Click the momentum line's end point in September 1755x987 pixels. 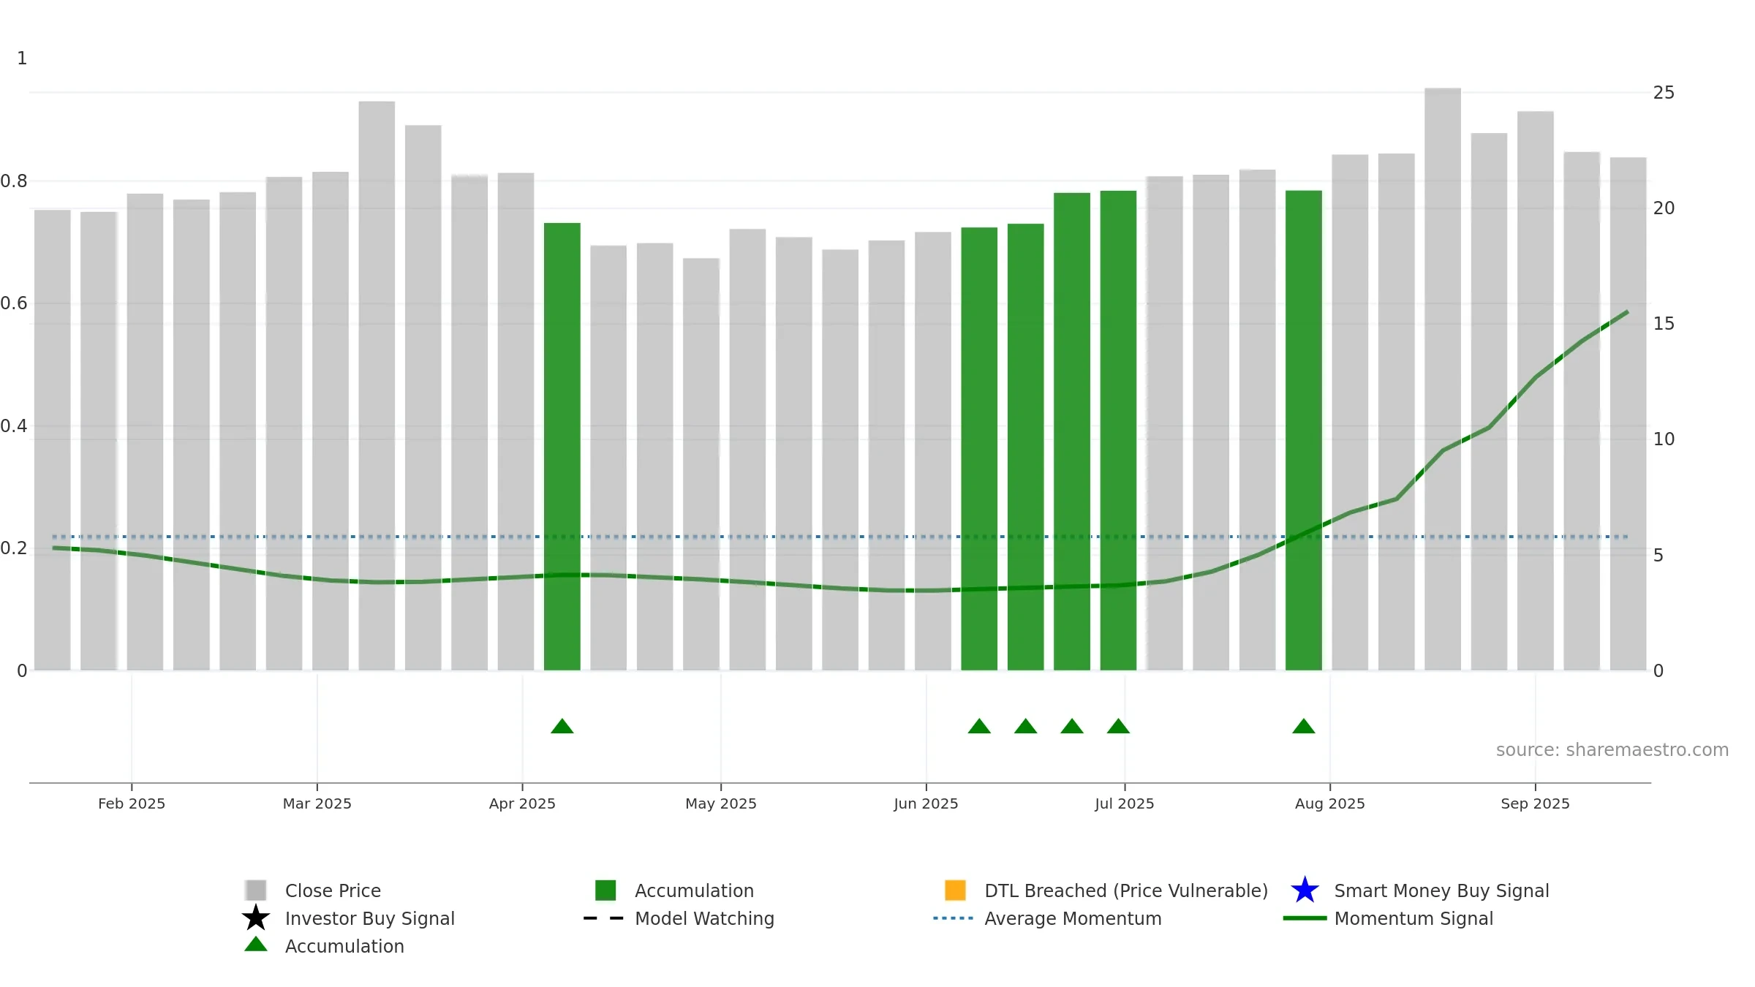point(1627,312)
